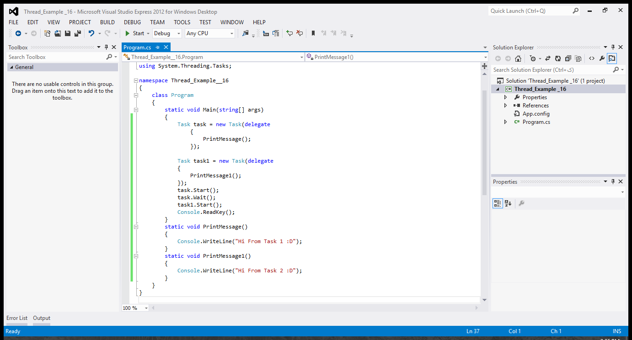632x340 pixels.
Task: Open the BUILD menu
Action: (x=107, y=22)
